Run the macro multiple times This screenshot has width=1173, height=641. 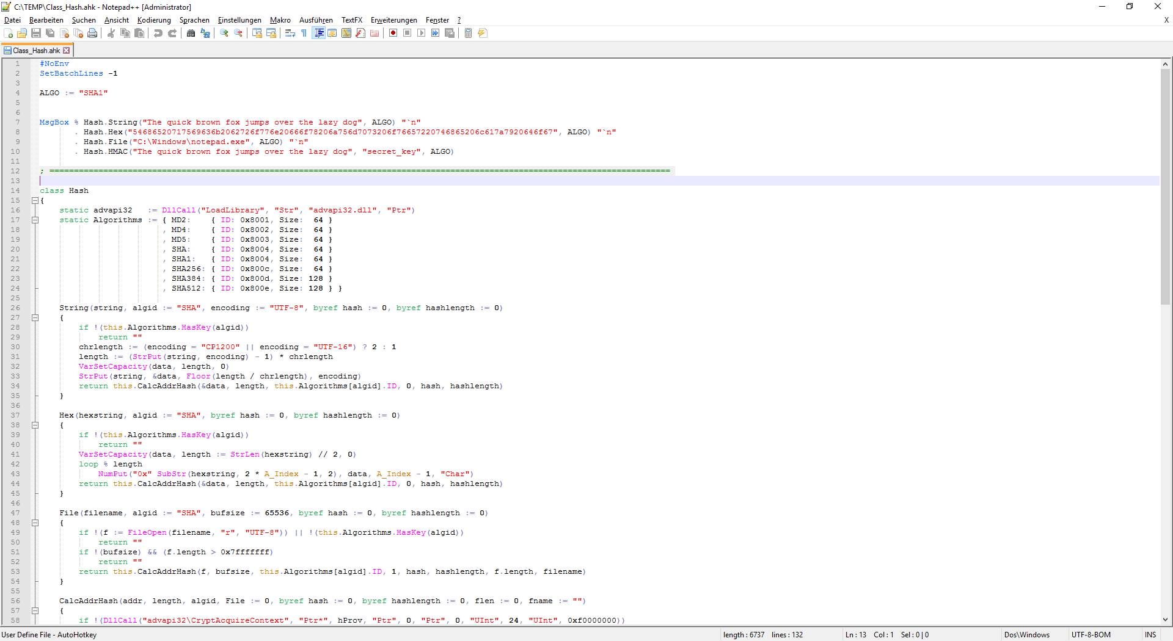click(435, 33)
